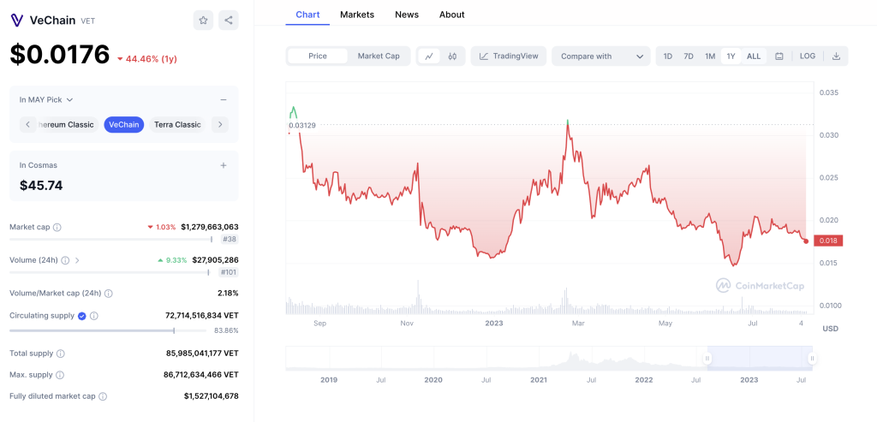This screenshot has width=877, height=422.
Task: Open the Markets tab
Action: pos(357,15)
